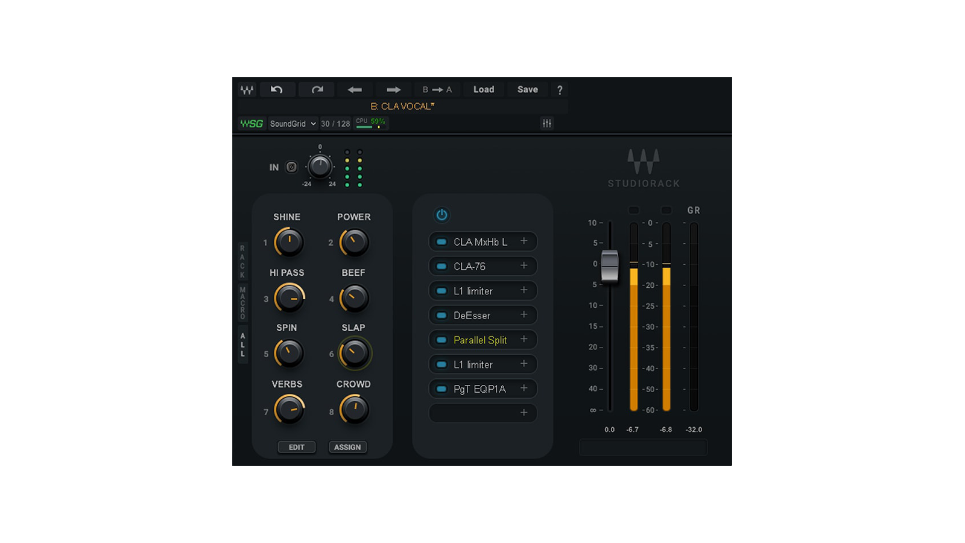Open the help question mark
Viewport: 965px width, 543px height.
pos(560,90)
